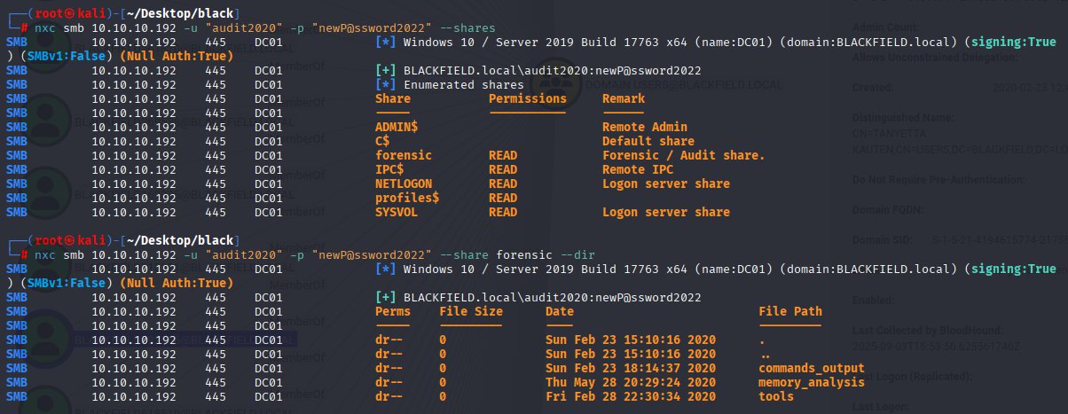The height and width of the screenshot is (414, 1068).
Task: Click the IPC$ share entry
Action: 389,169
